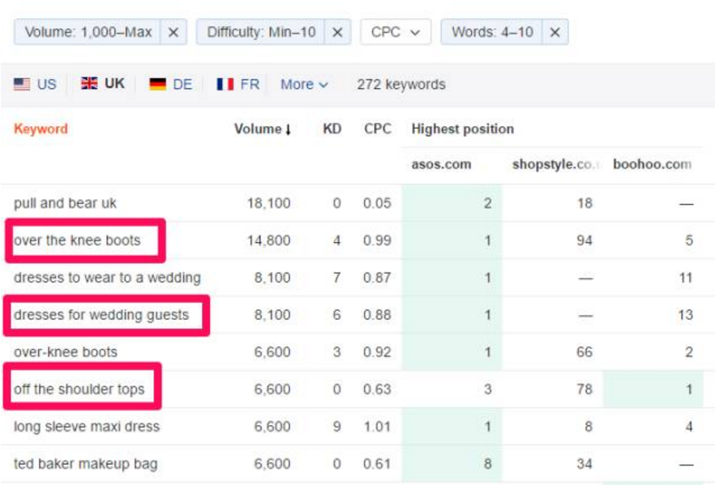Click the Volume descending sort arrow
This screenshot has height=485, width=715.
tap(289, 130)
